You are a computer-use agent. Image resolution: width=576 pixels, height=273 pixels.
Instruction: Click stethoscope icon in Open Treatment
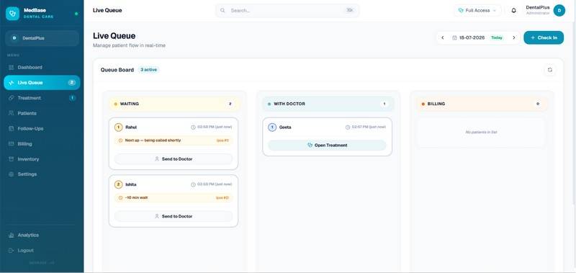(x=310, y=146)
